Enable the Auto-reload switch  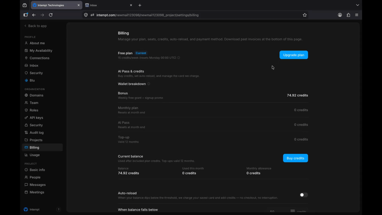[x=304, y=195]
